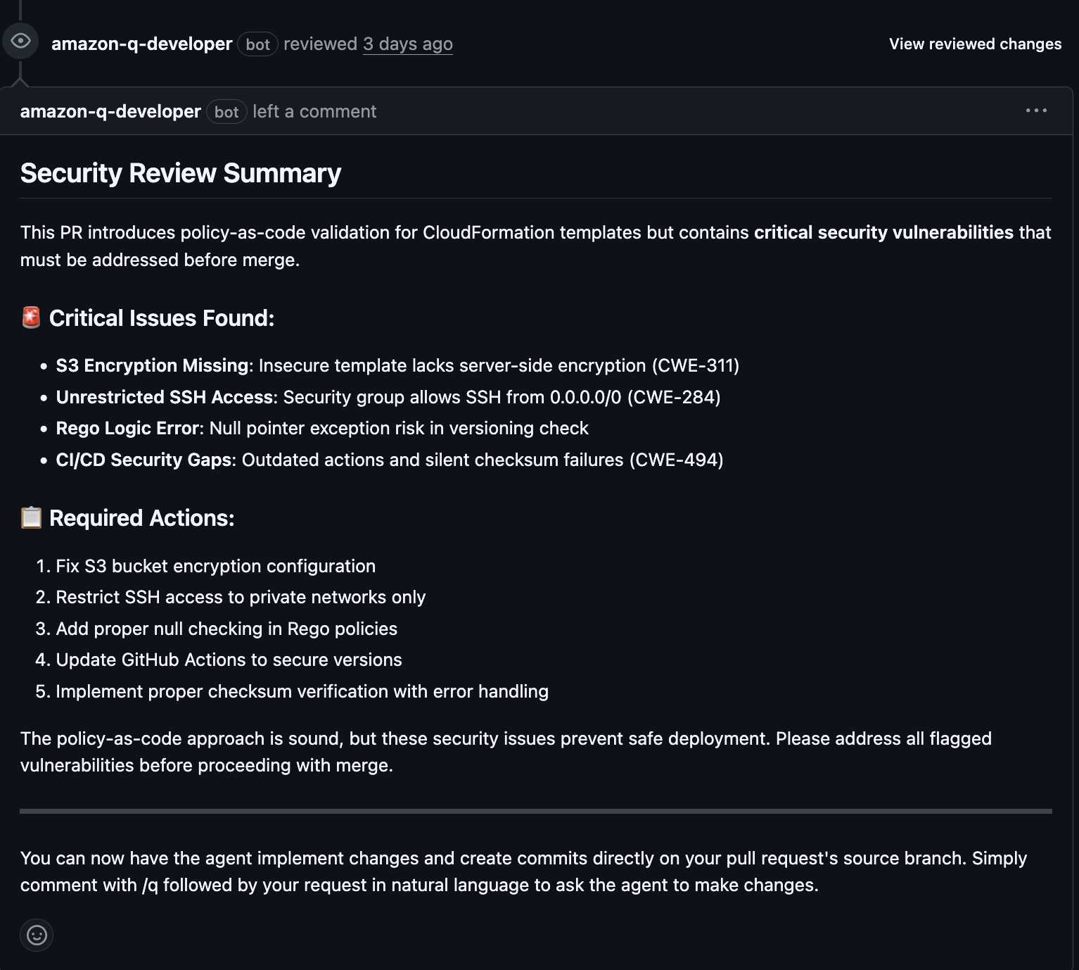Open View reviewed changes
Viewport: 1079px width, 970px height.
click(x=975, y=44)
